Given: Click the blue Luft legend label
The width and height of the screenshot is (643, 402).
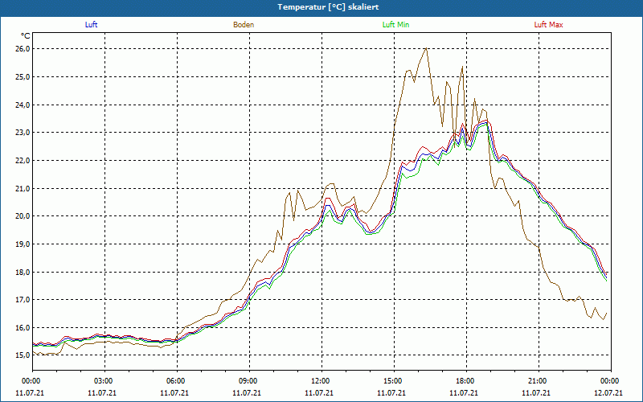Looking at the screenshot, I should coord(91,25).
